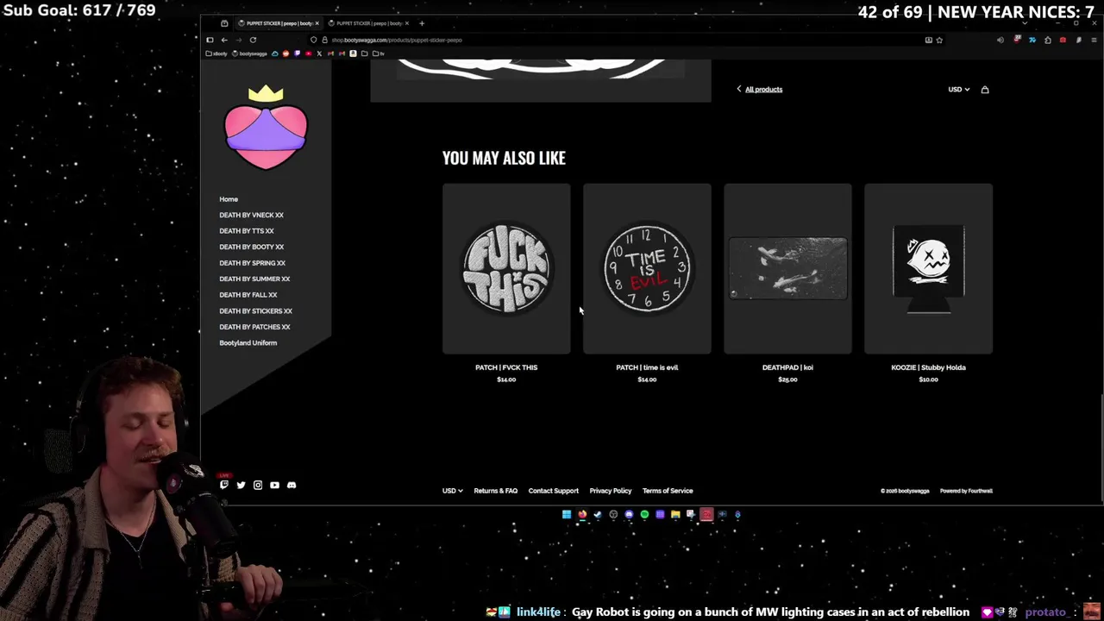Image resolution: width=1104 pixels, height=621 pixels.
Task: Open the shopping cart bag icon
Action: point(985,90)
